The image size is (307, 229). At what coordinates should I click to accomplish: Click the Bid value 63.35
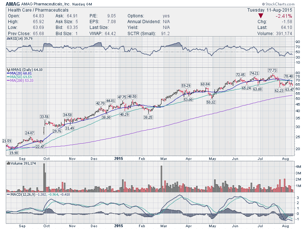[x=72, y=27]
